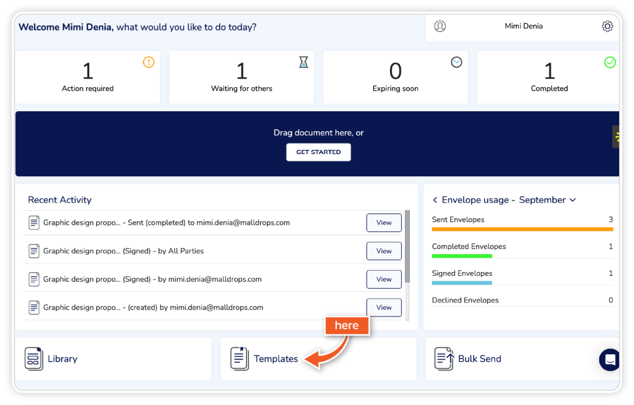Click the Recent Activity scrollbar
The image size is (634, 405).
click(x=407, y=247)
